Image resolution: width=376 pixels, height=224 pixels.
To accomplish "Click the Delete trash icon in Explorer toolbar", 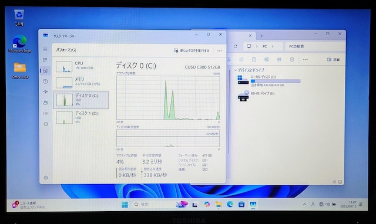I will pos(292,59).
